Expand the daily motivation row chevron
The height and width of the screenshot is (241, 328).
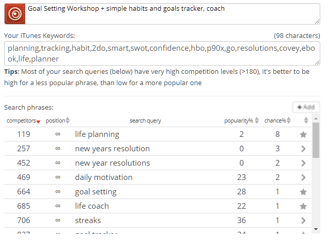pyautogui.click(x=303, y=177)
